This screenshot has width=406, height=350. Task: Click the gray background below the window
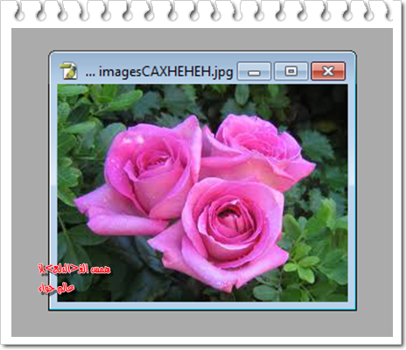(202, 323)
